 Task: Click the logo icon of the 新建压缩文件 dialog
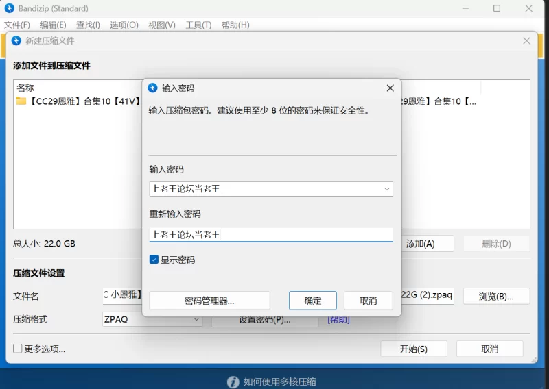[16, 40]
